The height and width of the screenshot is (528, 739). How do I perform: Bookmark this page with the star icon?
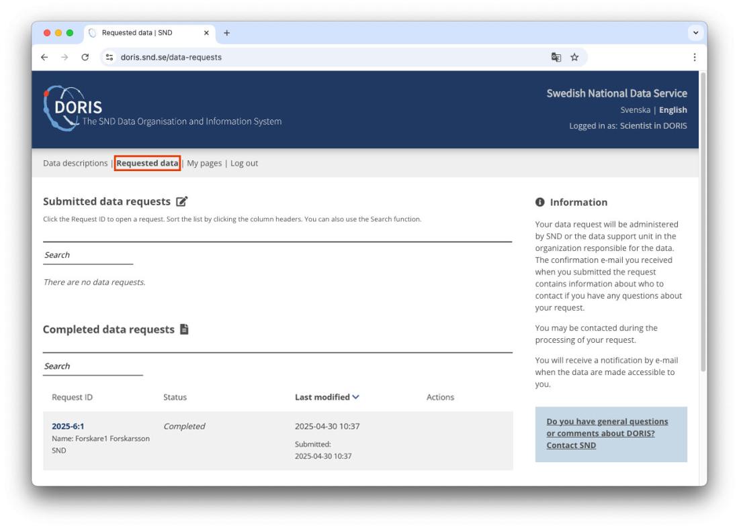pyautogui.click(x=574, y=57)
